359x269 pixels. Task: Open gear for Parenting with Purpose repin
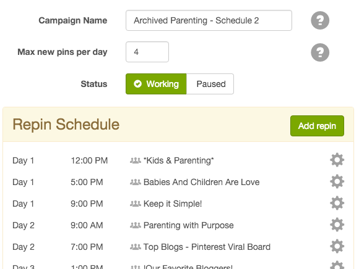point(337,225)
